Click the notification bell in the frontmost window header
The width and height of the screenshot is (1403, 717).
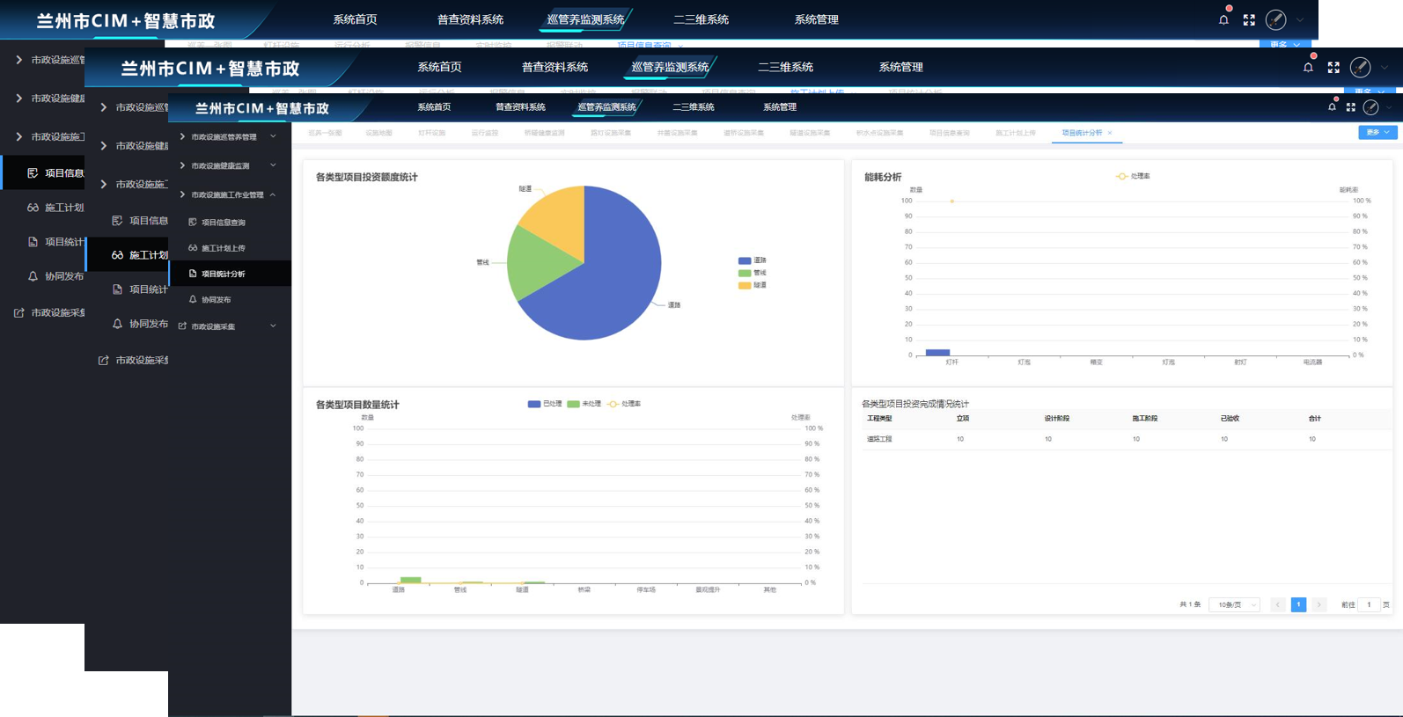[x=1332, y=107]
